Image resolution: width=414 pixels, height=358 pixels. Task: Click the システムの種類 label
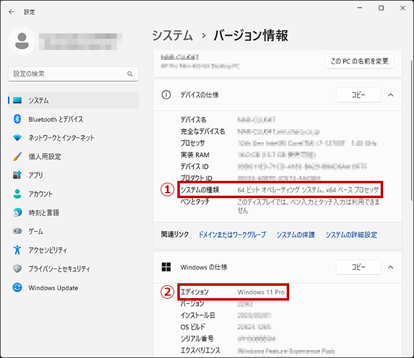[x=200, y=189]
